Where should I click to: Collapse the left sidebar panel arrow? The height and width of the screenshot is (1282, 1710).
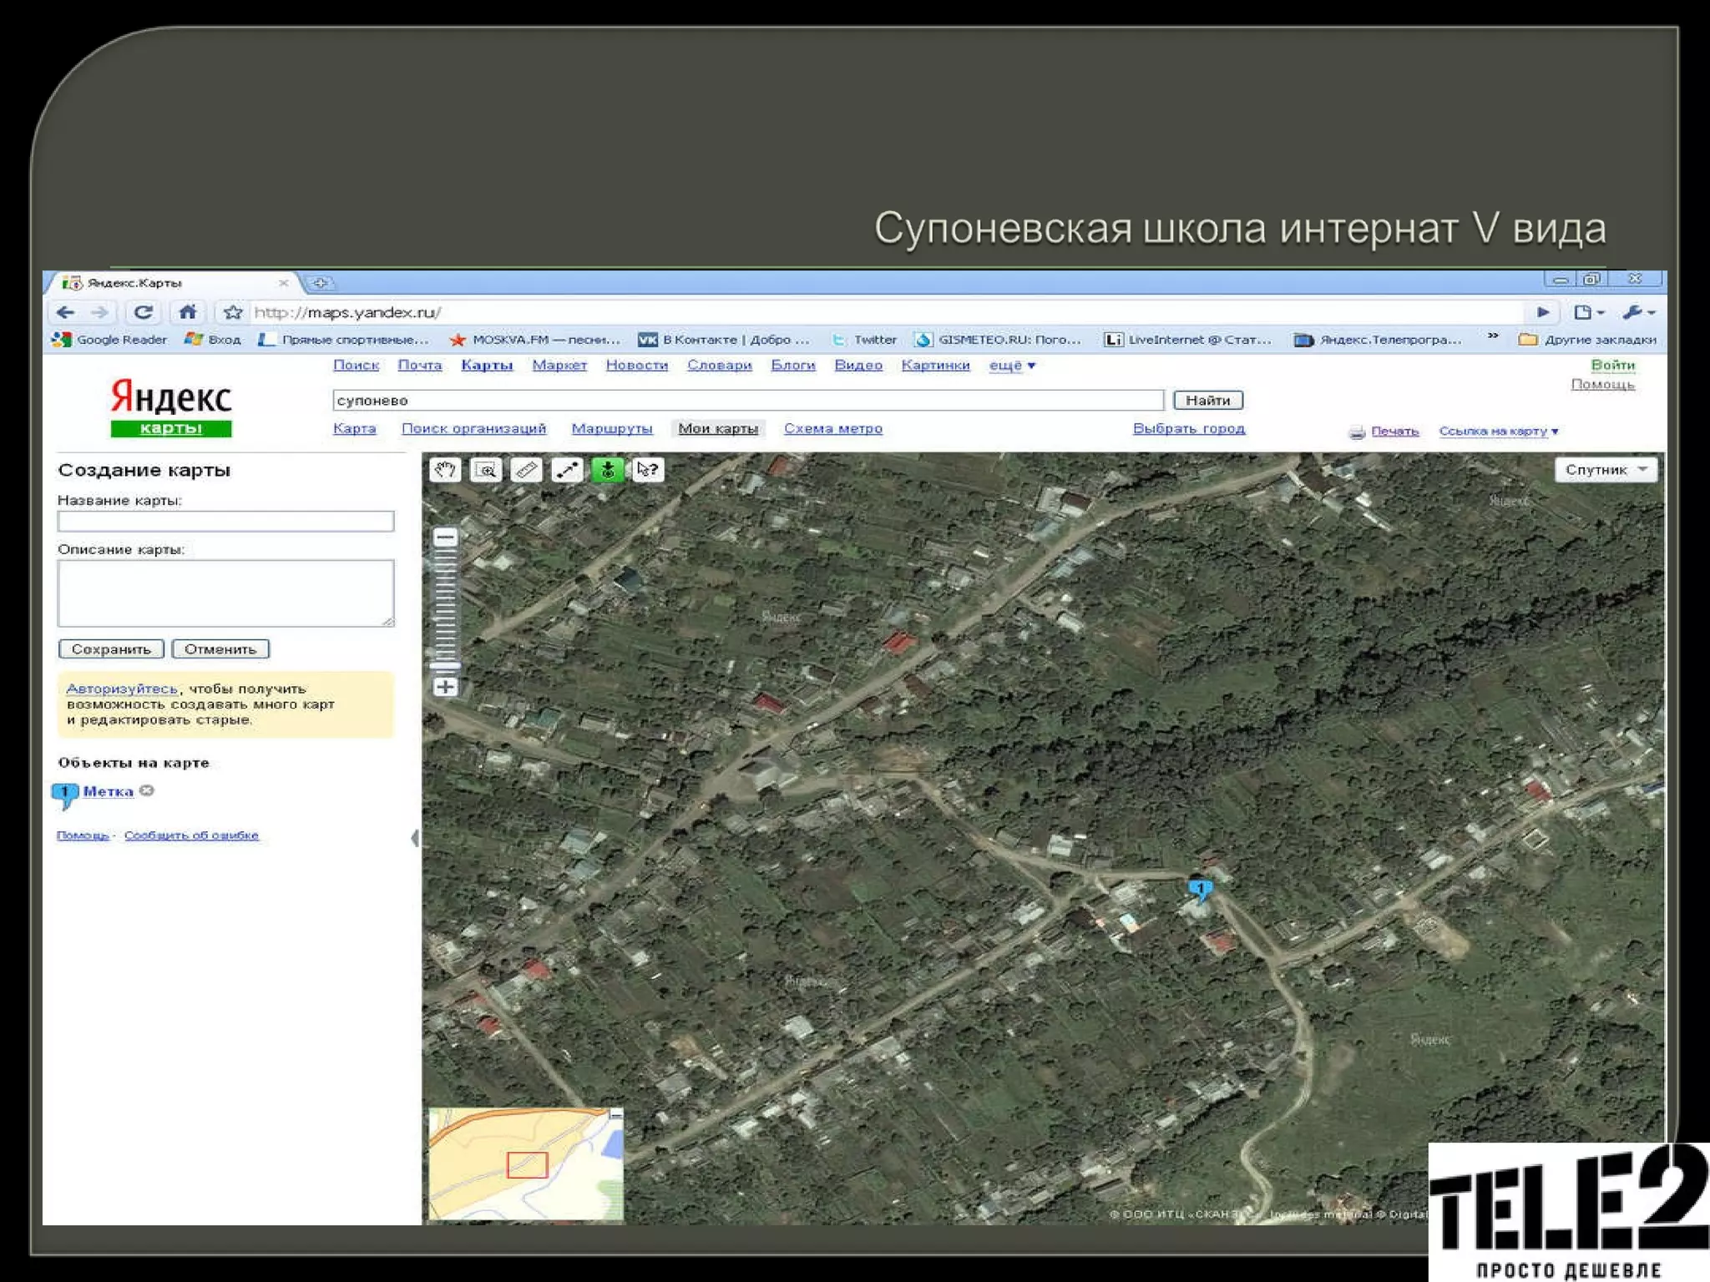(414, 838)
